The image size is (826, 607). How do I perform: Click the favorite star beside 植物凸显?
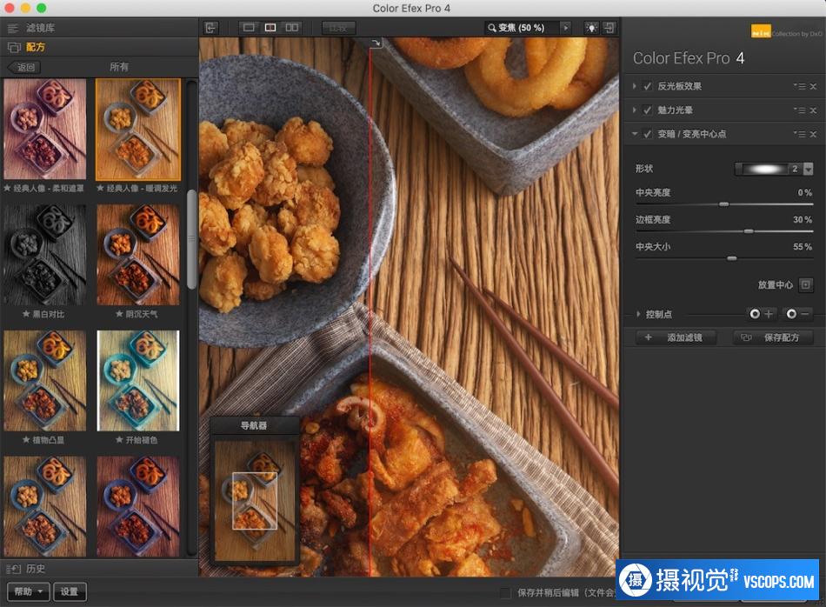[x=26, y=440]
